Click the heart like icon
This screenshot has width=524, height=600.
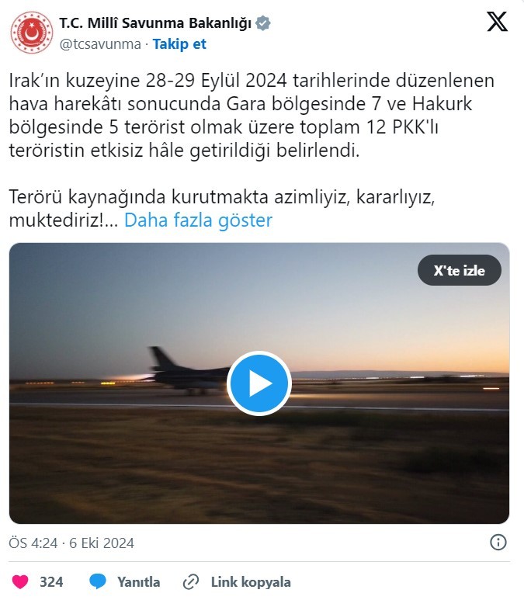(20, 581)
